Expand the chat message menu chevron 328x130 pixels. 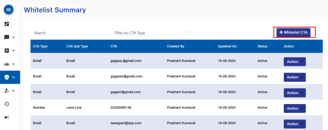(13, 37)
